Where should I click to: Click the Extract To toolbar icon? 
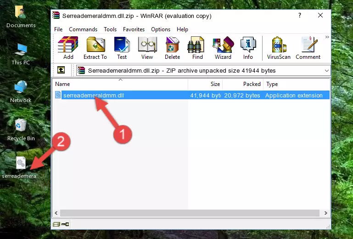95,48
